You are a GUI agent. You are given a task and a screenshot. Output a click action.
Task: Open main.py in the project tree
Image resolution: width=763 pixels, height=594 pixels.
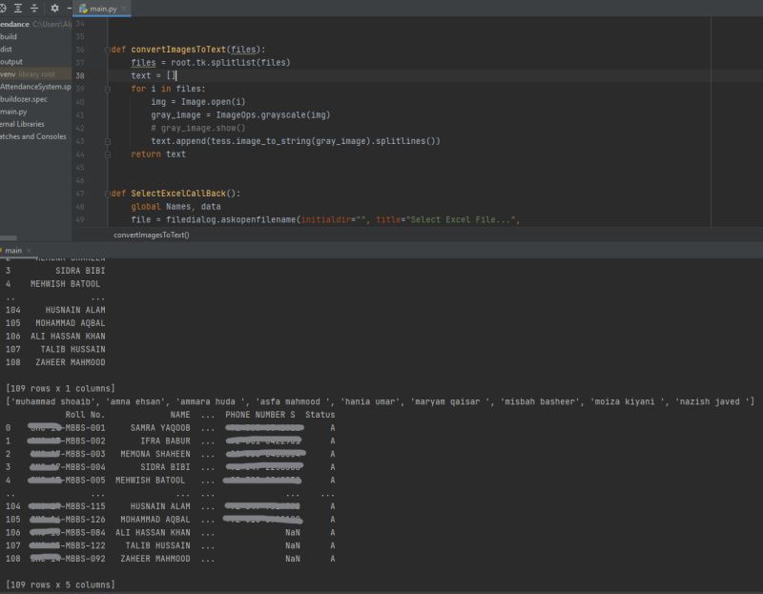click(x=13, y=112)
